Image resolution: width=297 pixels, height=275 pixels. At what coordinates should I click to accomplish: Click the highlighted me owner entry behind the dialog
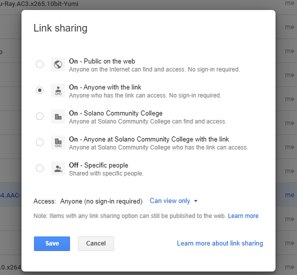click(x=289, y=195)
